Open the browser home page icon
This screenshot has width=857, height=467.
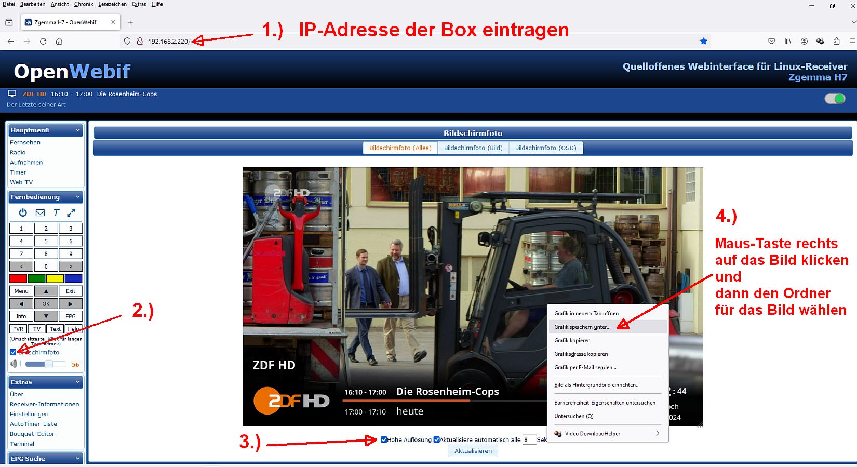tap(59, 41)
